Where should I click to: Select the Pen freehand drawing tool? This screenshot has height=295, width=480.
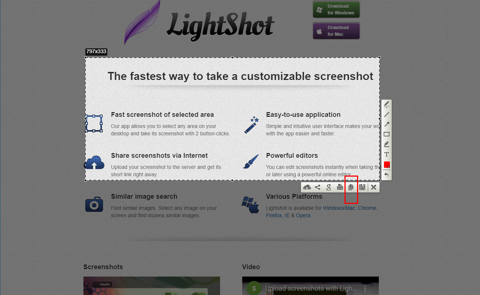pyautogui.click(x=387, y=105)
